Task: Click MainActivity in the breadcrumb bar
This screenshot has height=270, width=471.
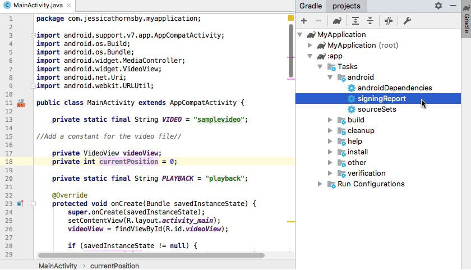Action: 58,266
